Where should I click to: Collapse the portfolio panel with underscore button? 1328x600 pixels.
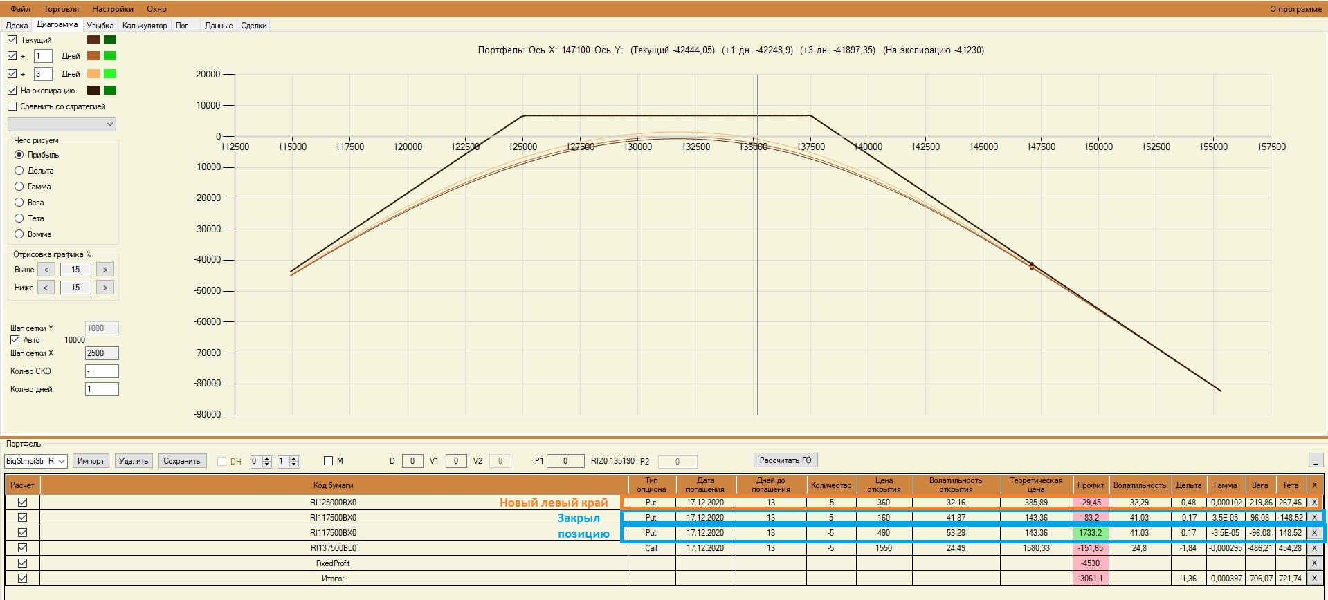point(1316,460)
